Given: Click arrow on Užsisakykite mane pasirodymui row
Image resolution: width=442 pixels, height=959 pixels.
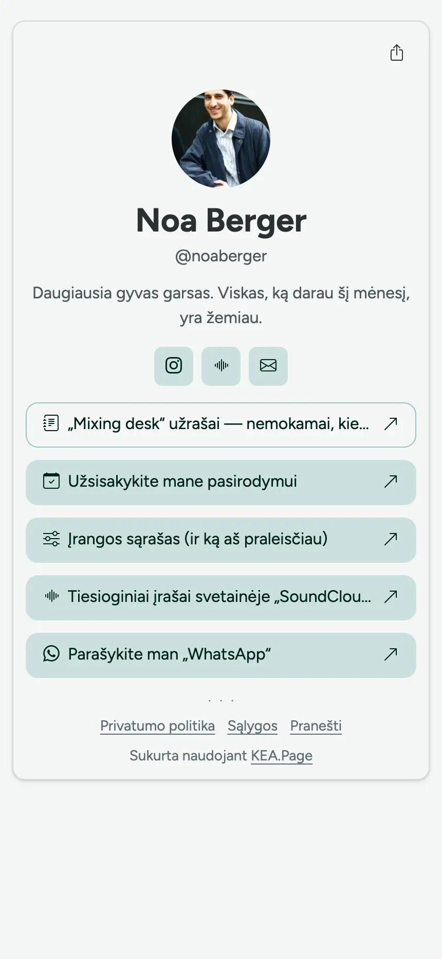Looking at the screenshot, I should [391, 481].
